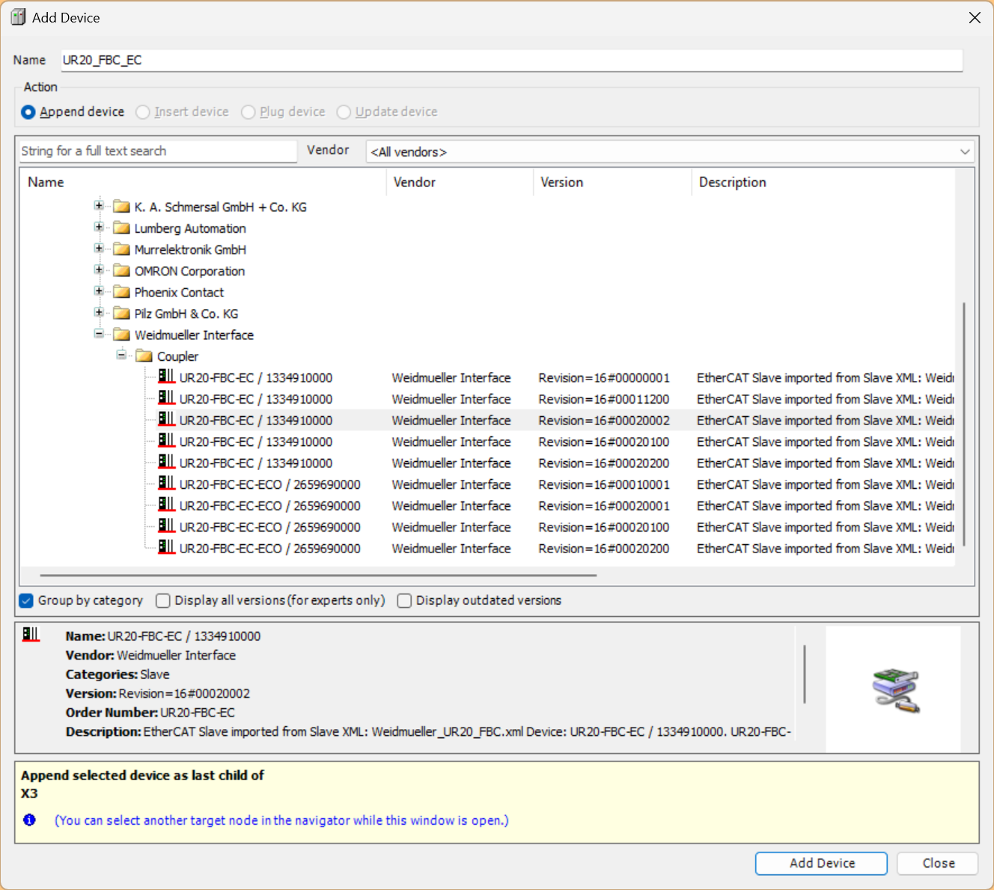Click the Murrelektronik GmbH folder icon
Viewport: 994px width, 890px height.
[121, 249]
